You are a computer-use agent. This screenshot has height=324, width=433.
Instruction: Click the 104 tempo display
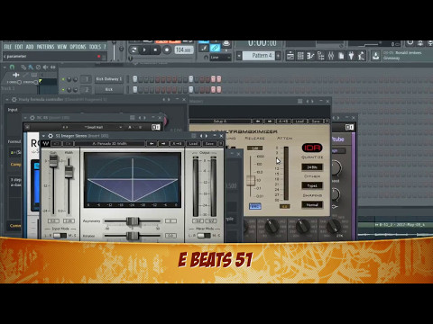coord(184,49)
